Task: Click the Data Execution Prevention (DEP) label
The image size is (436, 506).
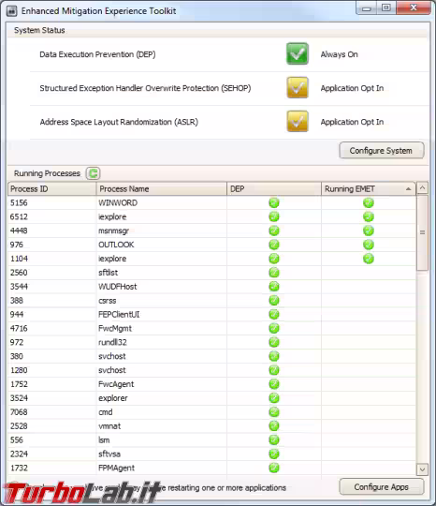Action: click(97, 54)
